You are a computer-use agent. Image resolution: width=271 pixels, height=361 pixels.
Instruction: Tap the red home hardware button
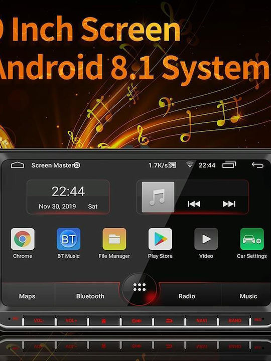104,321
